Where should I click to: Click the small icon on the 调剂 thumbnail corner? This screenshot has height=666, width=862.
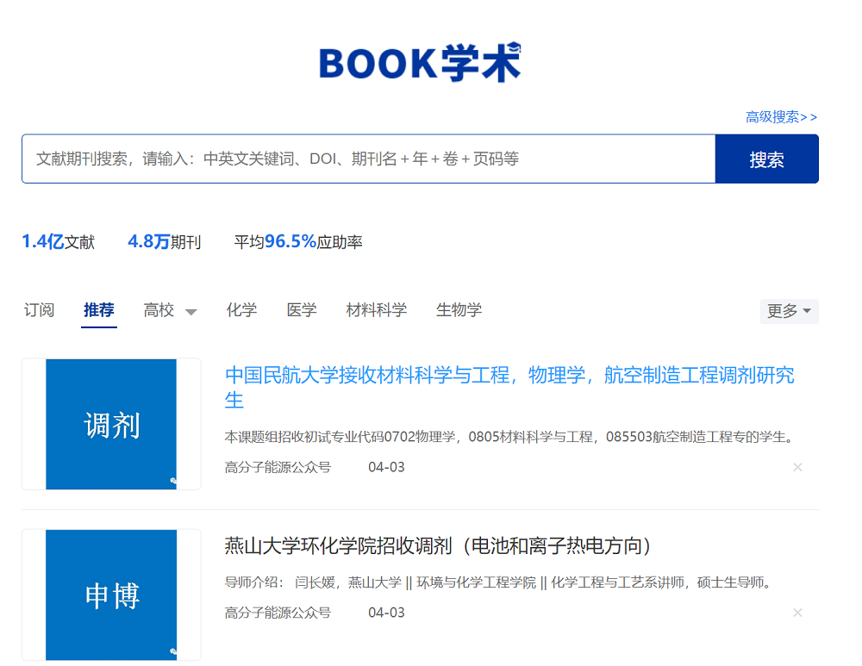click(x=173, y=480)
